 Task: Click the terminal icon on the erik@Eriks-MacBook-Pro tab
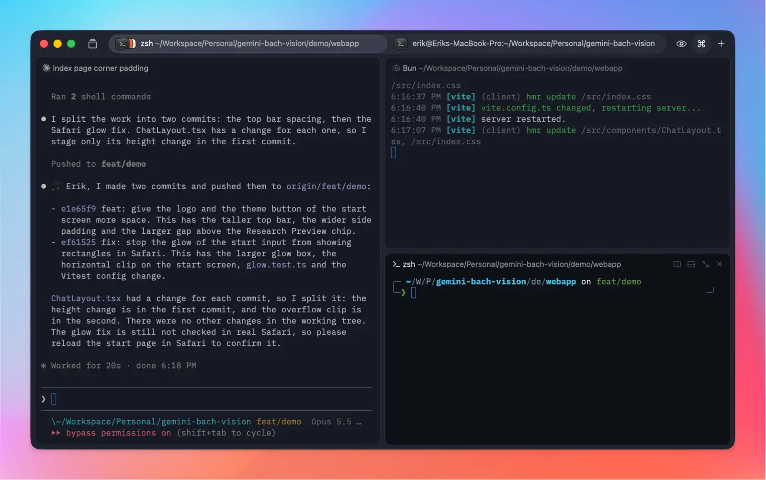tap(401, 44)
